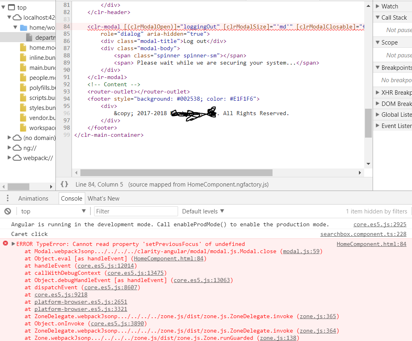Expand XHR Breakpoints section
This screenshot has width=412, height=341.
coord(377,92)
